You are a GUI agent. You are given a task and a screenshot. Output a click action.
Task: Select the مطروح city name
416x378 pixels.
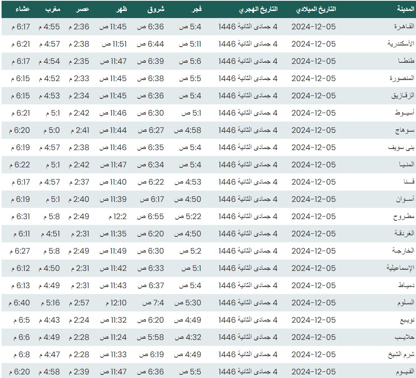[404, 216]
